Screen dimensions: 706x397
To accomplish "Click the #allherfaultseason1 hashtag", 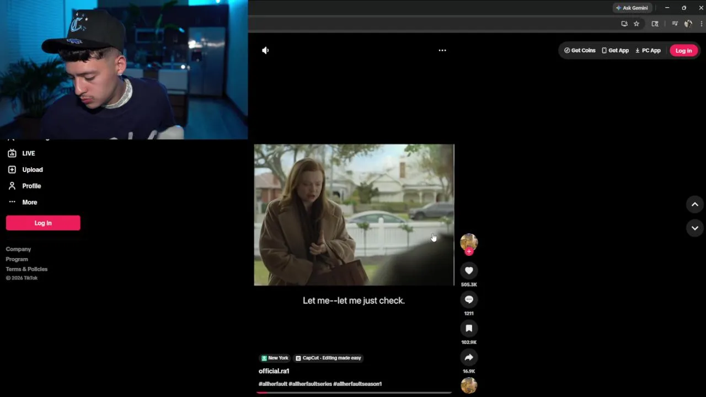I will [357, 384].
